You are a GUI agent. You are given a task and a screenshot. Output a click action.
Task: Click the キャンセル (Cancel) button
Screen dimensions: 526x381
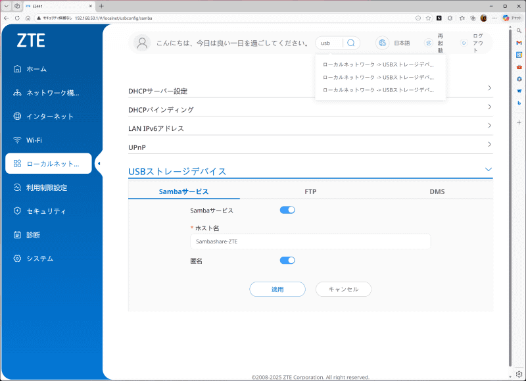343,289
